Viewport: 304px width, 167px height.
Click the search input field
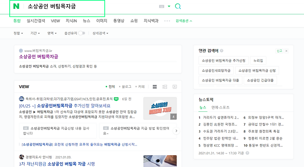click(91, 6)
